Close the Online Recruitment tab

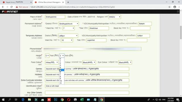pyautogui.click(x=63, y=2)
